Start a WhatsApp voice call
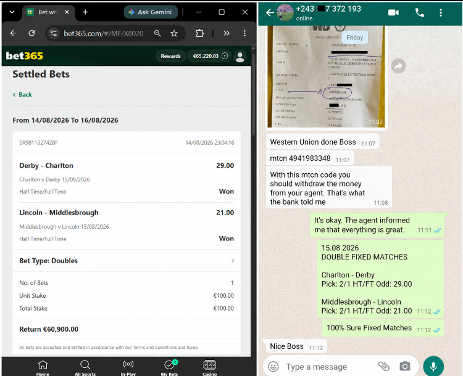This screenshot has width=463, height=376. pos(420,12)
